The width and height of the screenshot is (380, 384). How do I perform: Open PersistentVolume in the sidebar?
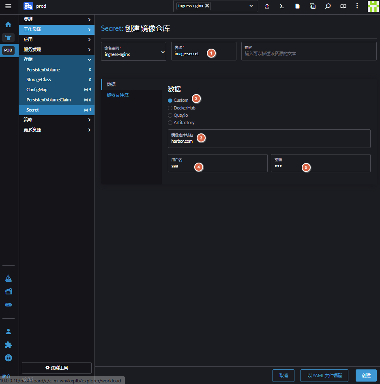(57, 70)
